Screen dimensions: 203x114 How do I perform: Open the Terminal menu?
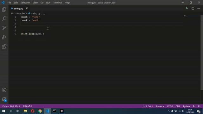pos(57,3)
